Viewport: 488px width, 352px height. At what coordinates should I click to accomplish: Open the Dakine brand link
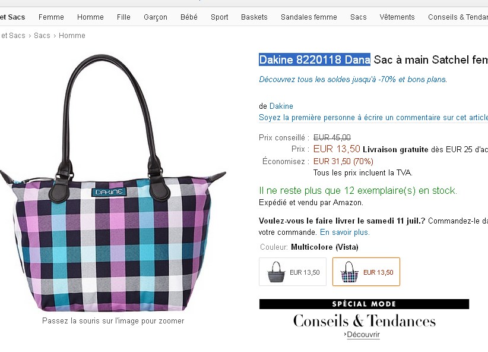[x=281, y=106]
